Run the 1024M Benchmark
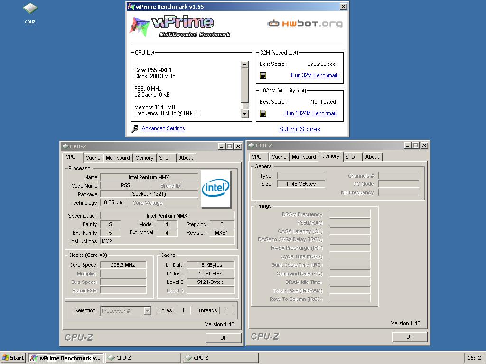Screen dimensions: 486x364 coord(311,113)
